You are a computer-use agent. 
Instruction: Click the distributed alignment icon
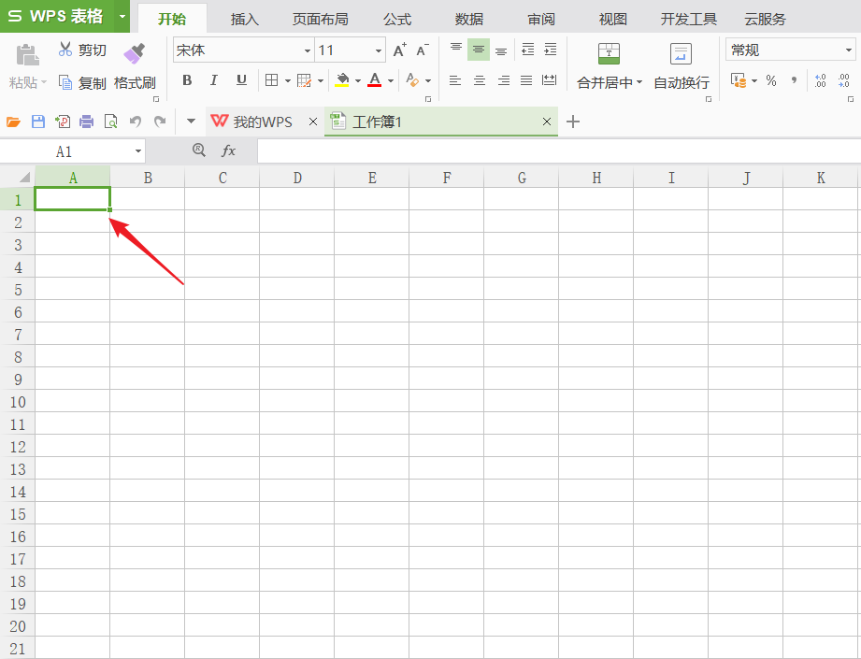(549, 80)
